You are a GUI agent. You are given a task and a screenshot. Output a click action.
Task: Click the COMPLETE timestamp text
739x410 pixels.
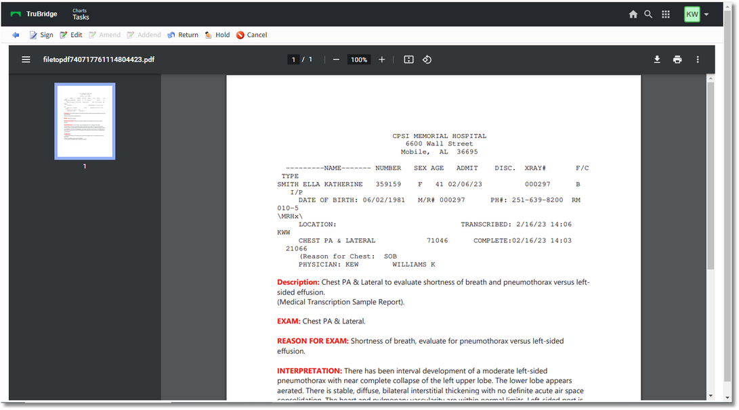click(522, 241)
